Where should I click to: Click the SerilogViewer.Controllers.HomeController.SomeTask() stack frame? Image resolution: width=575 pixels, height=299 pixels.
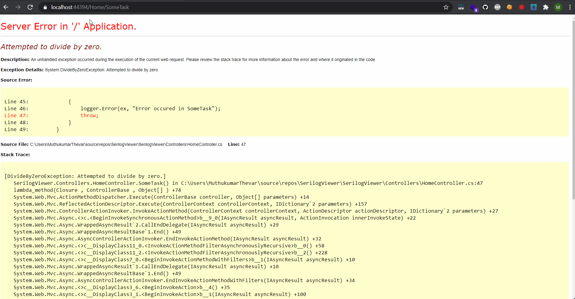coord(248,183)
